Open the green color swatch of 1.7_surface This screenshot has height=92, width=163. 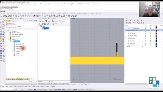click(x=156, y=37)
